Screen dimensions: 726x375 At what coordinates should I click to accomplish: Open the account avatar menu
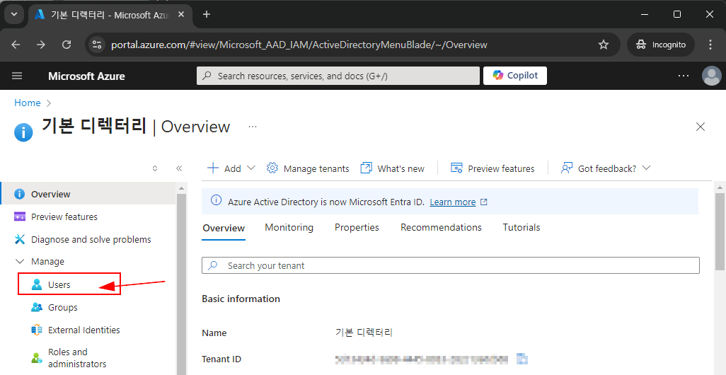(x=712, y=76)
